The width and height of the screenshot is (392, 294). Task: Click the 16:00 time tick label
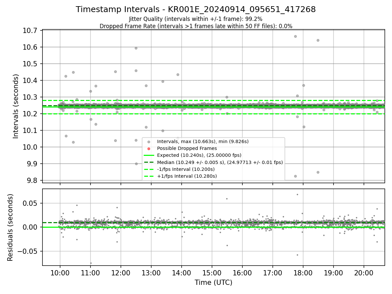pos(242,272)
